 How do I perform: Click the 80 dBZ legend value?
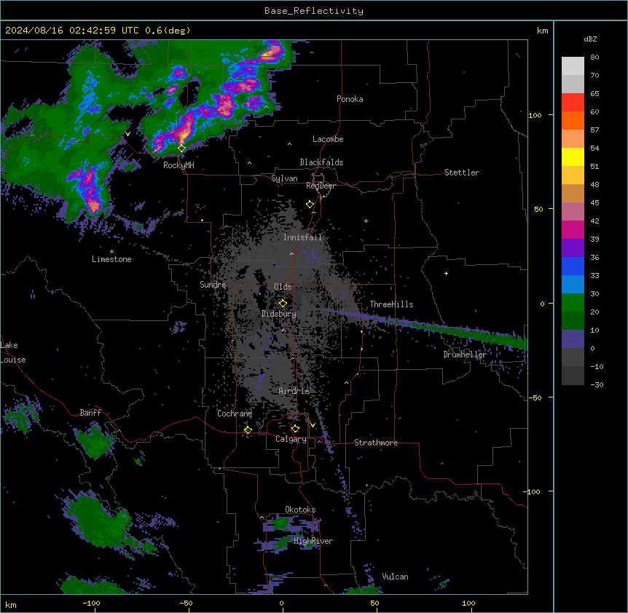coord(594,58)
